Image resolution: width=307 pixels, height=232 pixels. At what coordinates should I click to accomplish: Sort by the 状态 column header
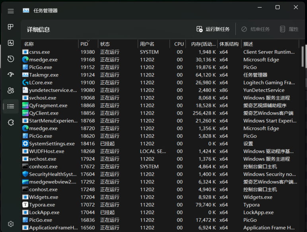117,44
